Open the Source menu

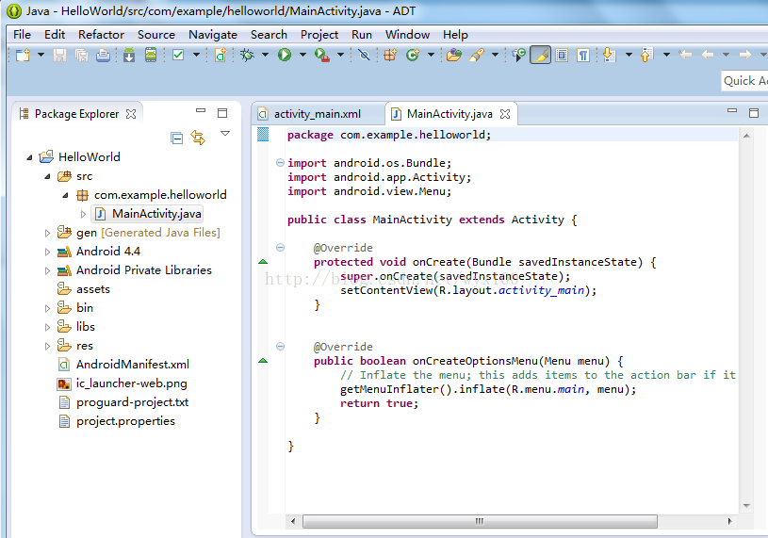click(156, 35)
